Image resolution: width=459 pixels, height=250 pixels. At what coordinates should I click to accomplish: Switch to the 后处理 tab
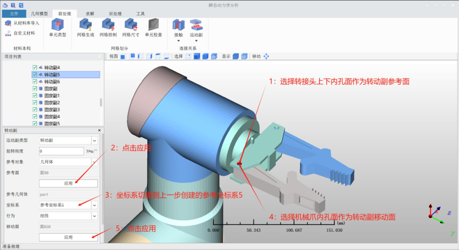(x=115, y=14)
